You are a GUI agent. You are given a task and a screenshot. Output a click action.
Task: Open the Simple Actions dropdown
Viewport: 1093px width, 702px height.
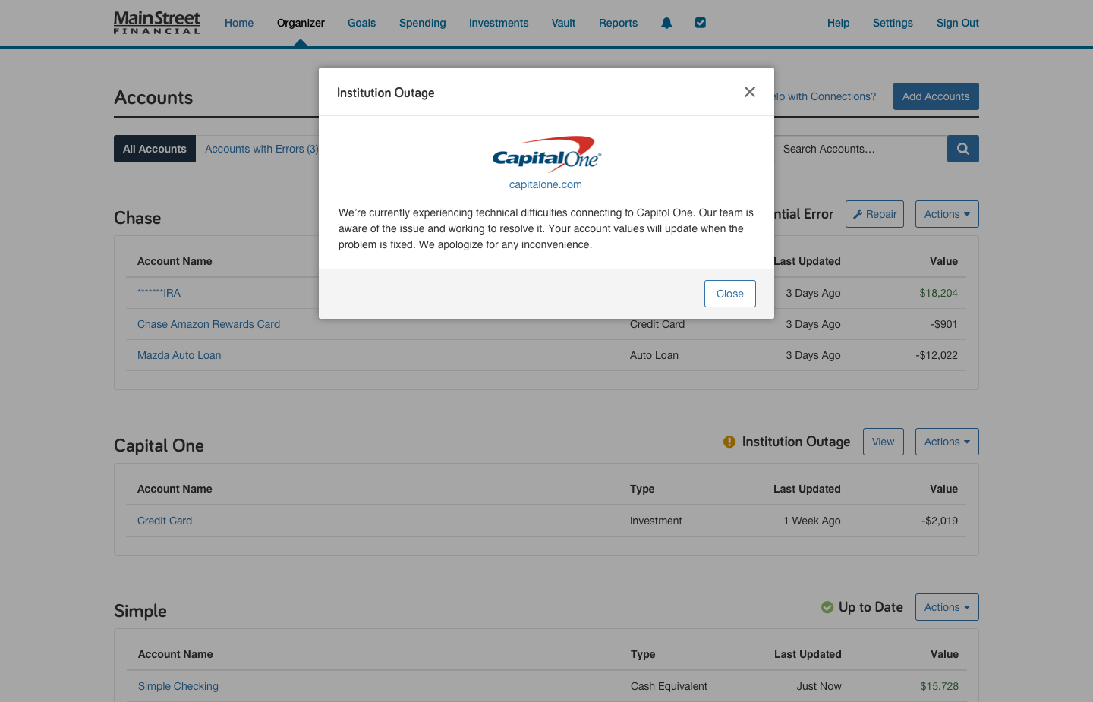pos(947,607)
